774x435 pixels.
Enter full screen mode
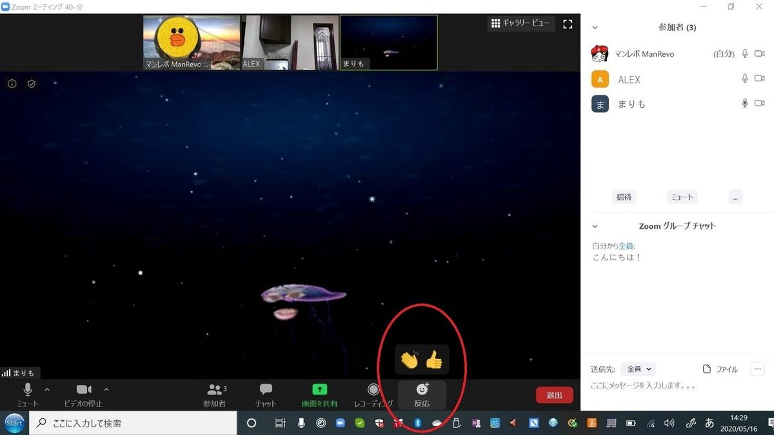568,24
